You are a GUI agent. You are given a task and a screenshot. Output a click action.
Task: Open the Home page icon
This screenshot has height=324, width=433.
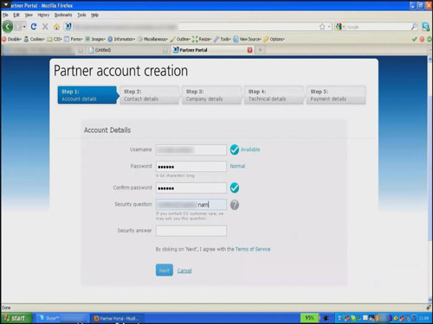(56, 27)
